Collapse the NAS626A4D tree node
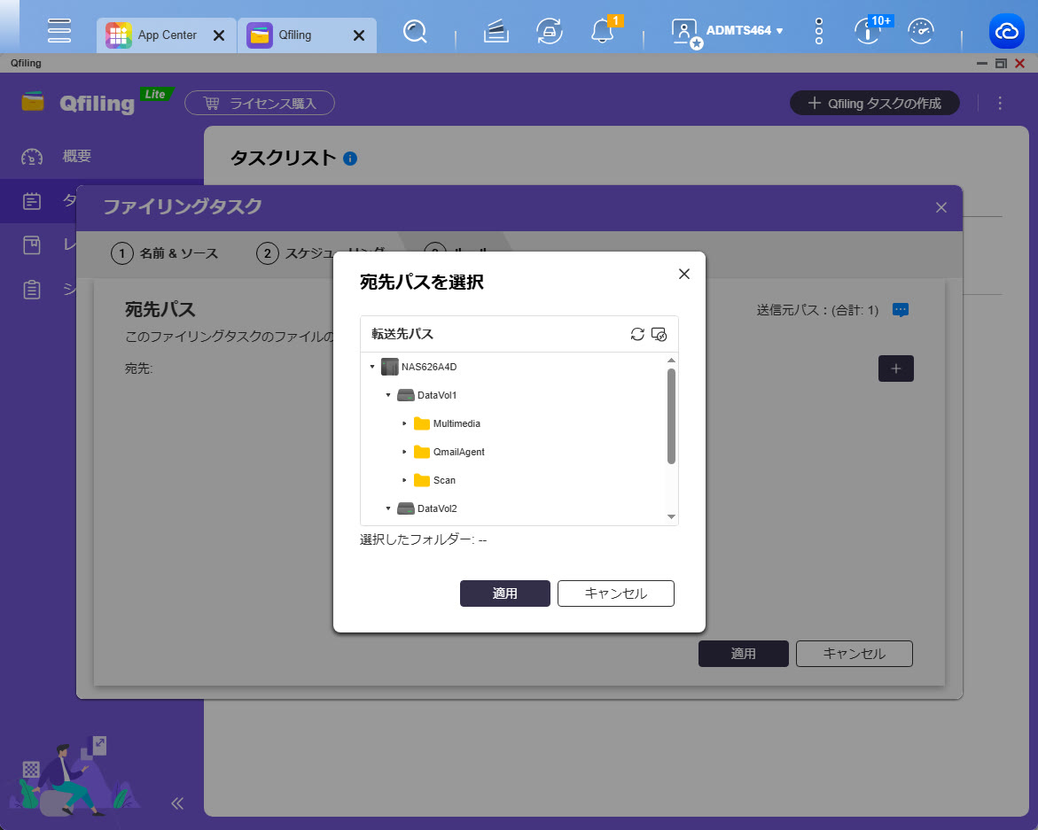This screenshot has height=830, width=1038. 372,367
